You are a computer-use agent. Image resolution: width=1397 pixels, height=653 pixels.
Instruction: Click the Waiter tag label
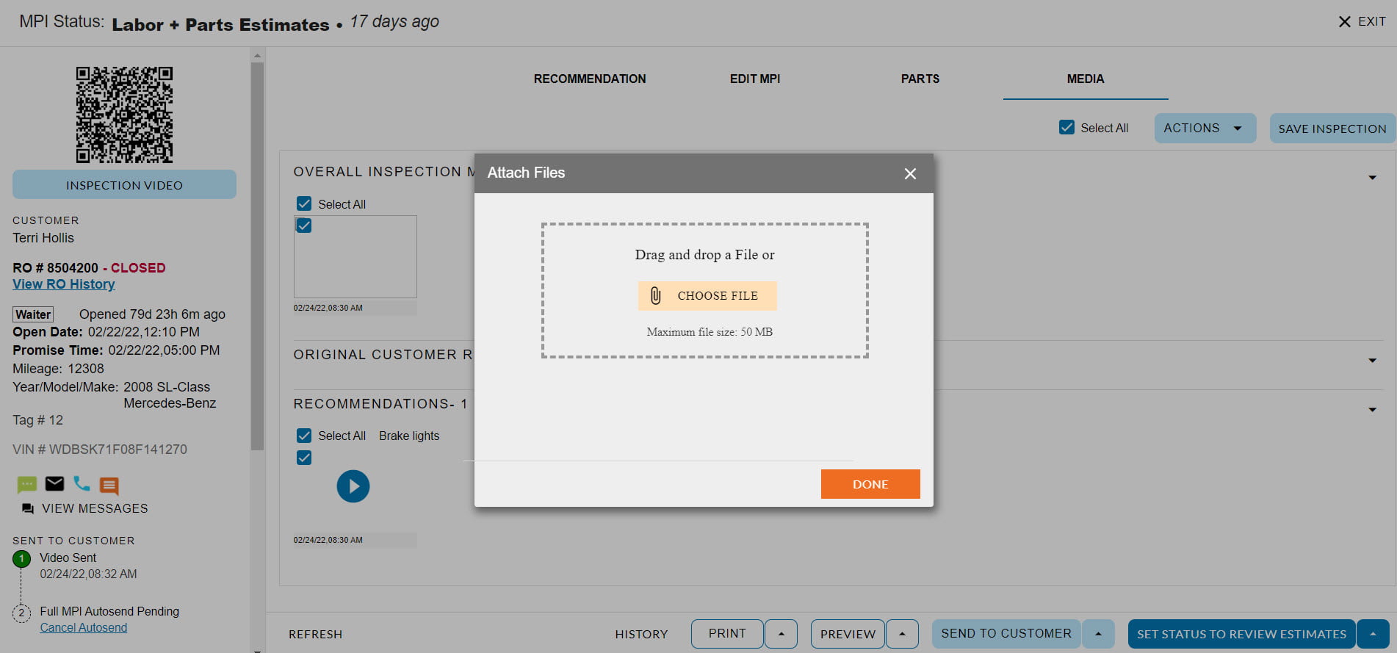click(x=33, y=314)
